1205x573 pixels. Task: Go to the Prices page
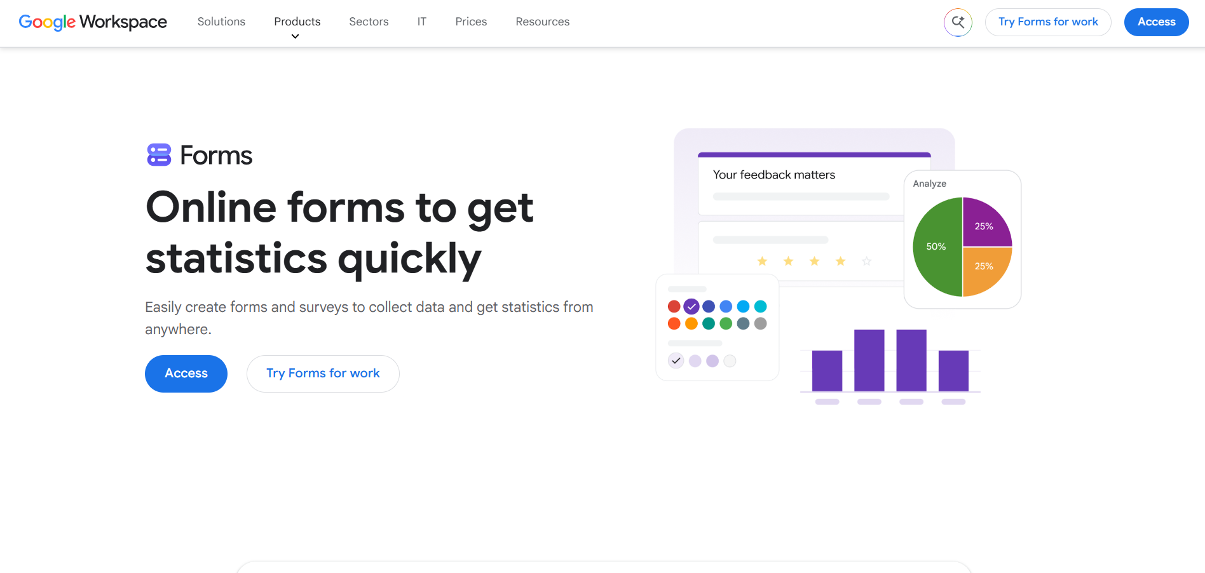[x=471, y=22]
